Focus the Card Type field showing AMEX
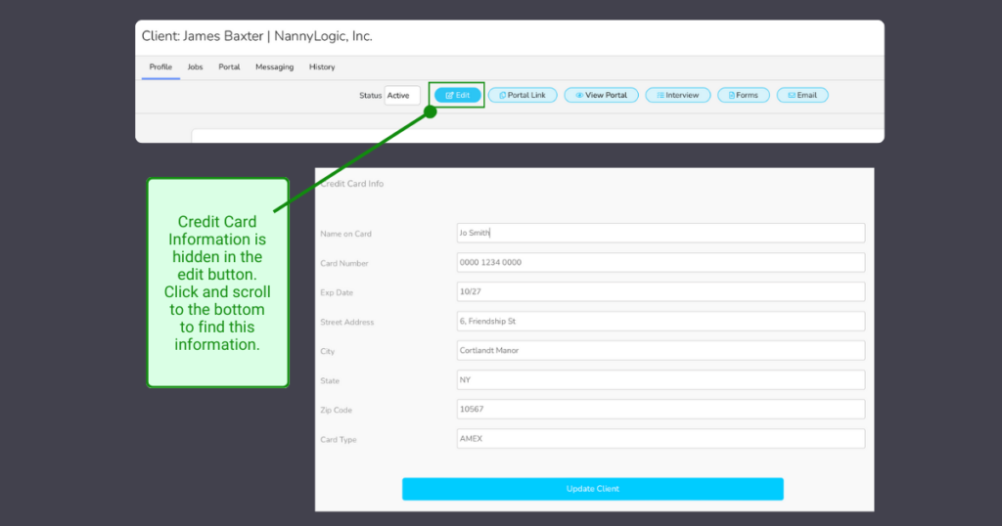The image size is (1002, 526). pyautogui.click(x=660, y=438)
